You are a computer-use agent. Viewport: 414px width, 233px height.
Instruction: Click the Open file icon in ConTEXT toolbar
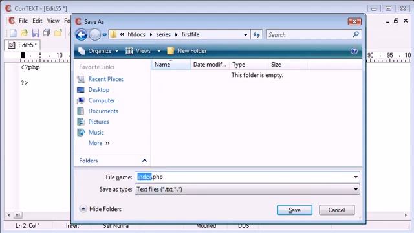point(25,33)
